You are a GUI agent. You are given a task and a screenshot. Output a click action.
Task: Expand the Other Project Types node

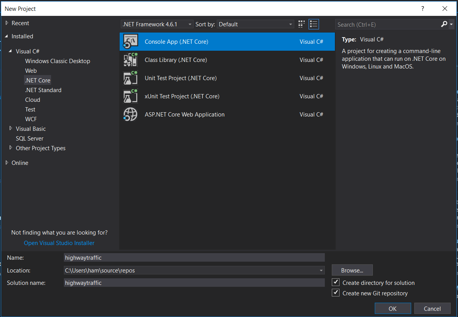point(11,148)
